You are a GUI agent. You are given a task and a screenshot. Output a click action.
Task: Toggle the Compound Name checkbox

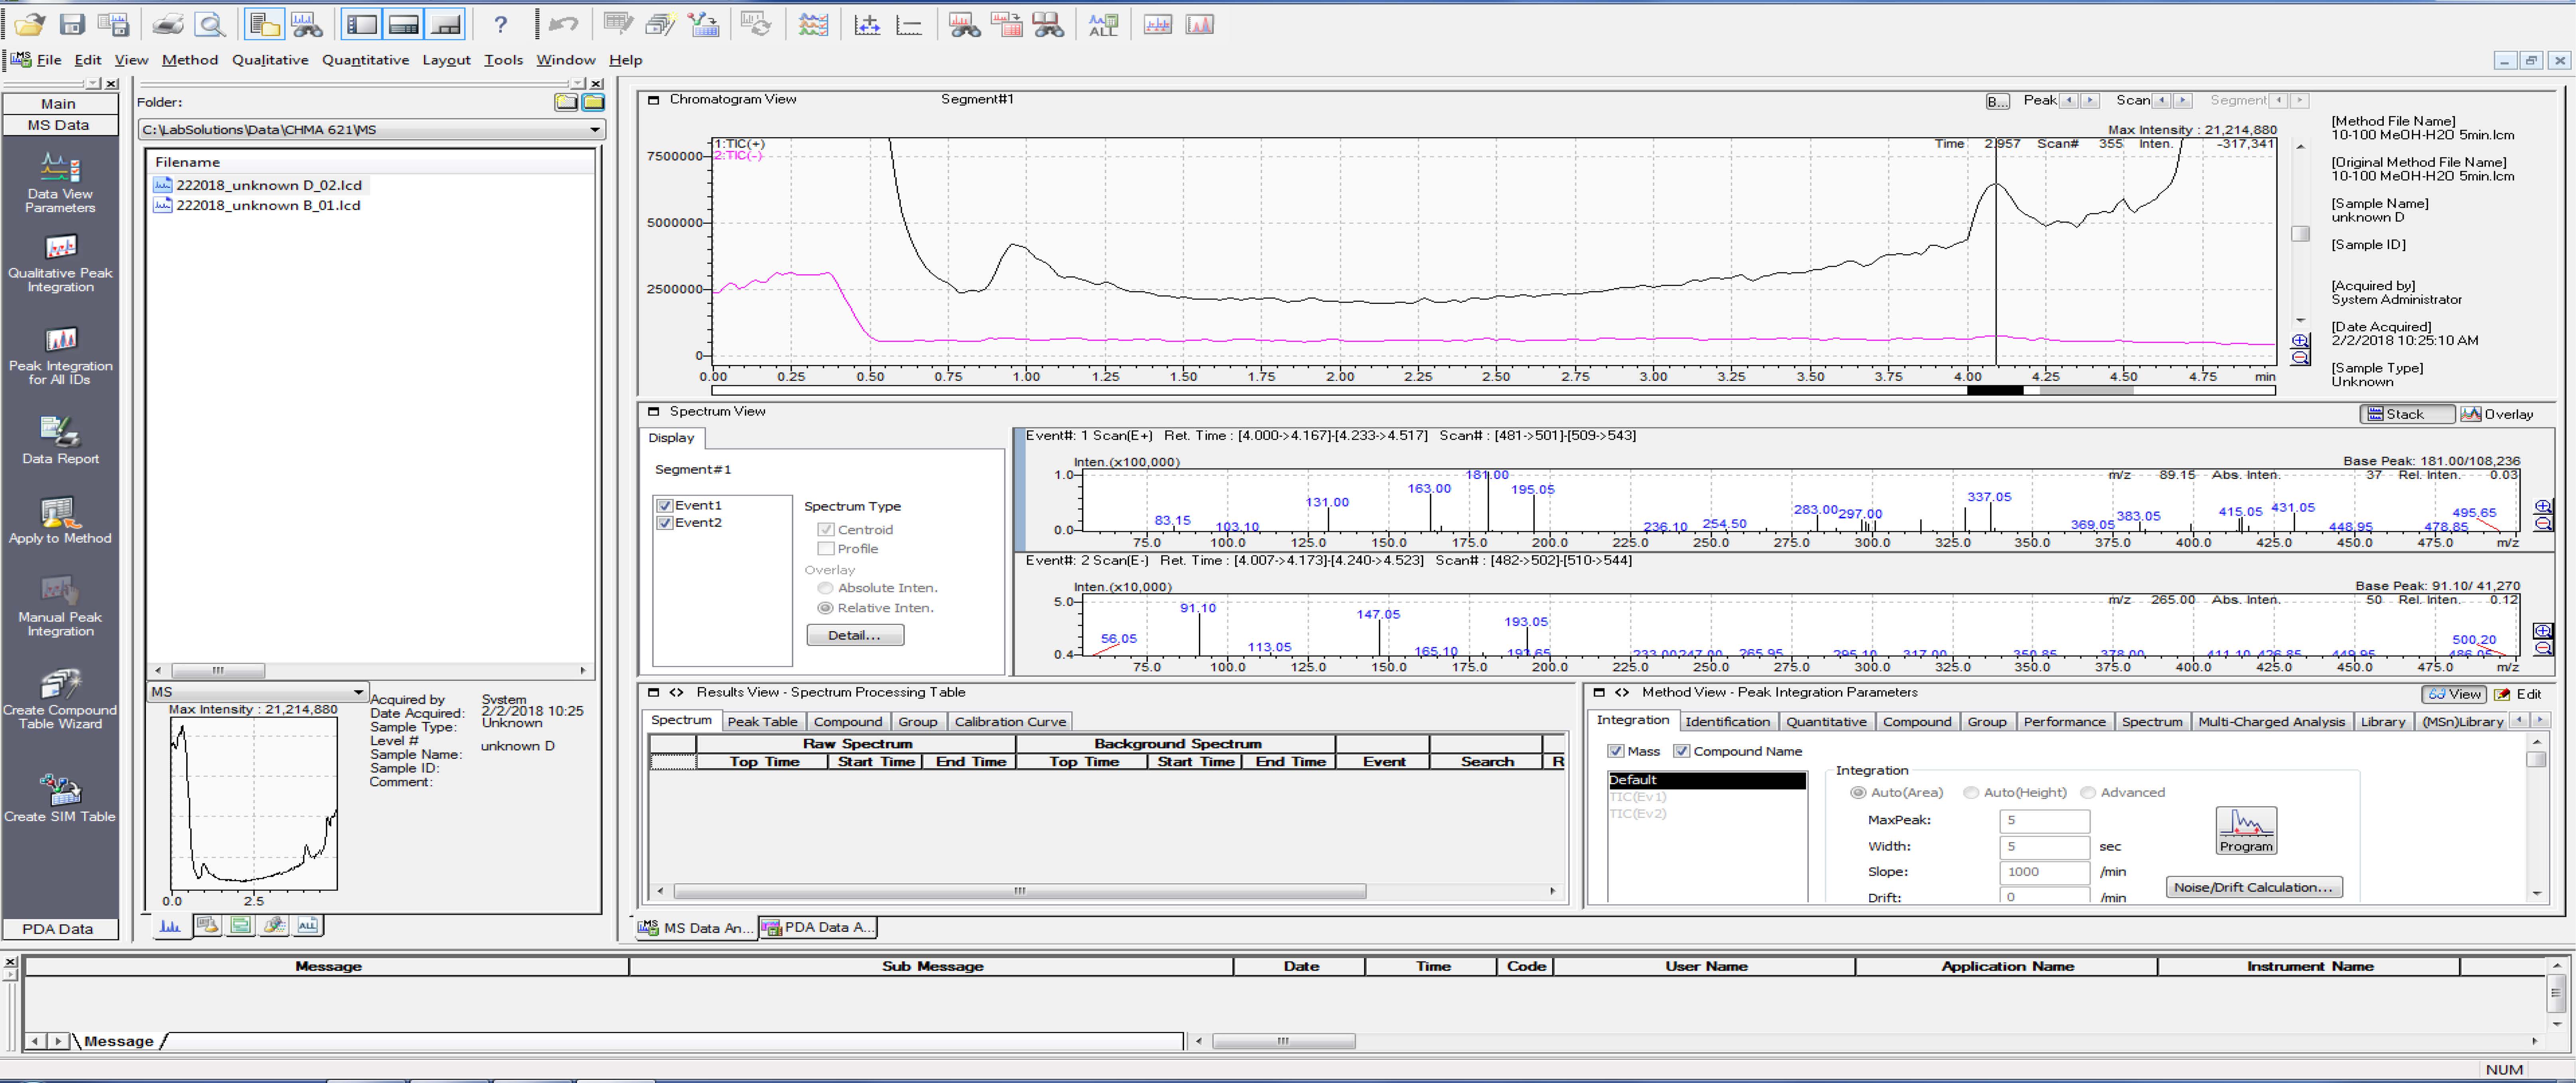pos(1681,751)
